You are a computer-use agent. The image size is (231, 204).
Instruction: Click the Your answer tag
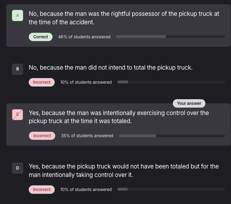pyautogui.click(x=189, y=103)
